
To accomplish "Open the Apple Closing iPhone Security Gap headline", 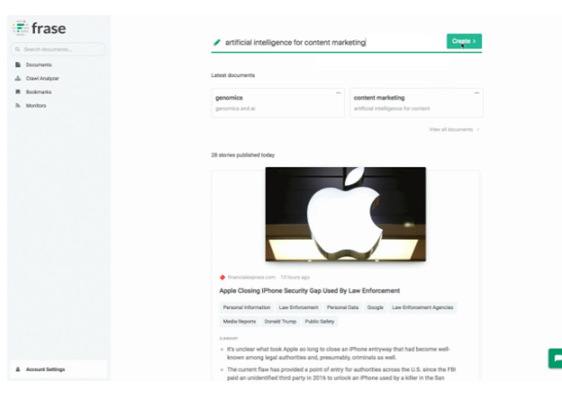I will pyautogui.click(x=309, y=291).
